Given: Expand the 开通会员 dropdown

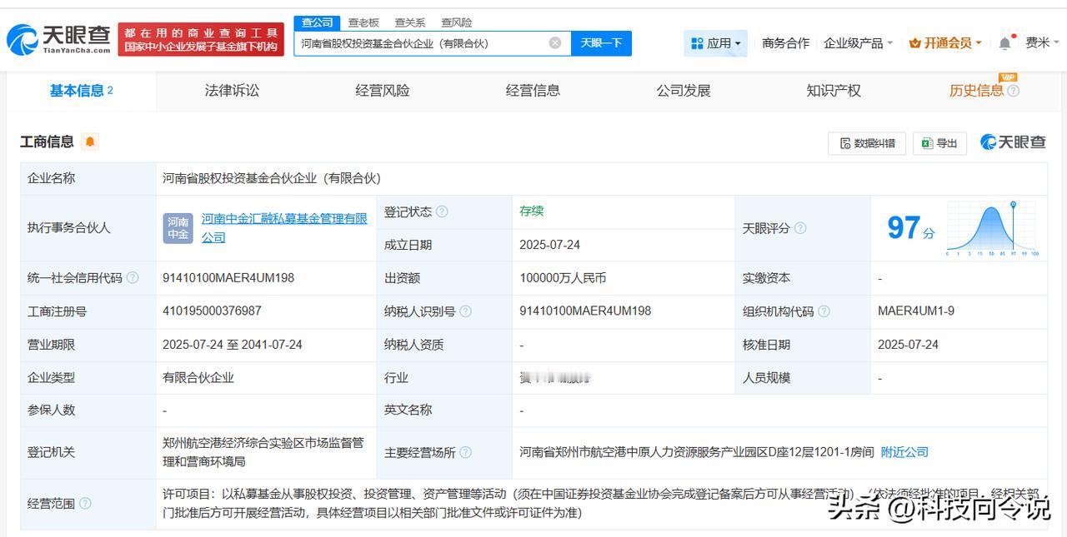Looking at the screenshot, I should [x=945, y=43].
